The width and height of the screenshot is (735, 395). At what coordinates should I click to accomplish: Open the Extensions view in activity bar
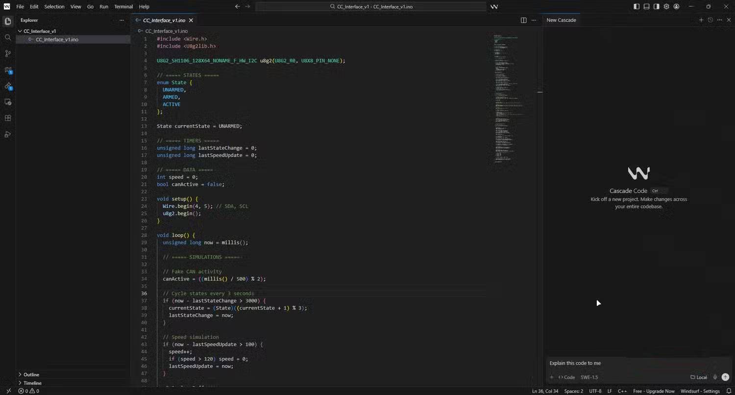click(8, 118)
